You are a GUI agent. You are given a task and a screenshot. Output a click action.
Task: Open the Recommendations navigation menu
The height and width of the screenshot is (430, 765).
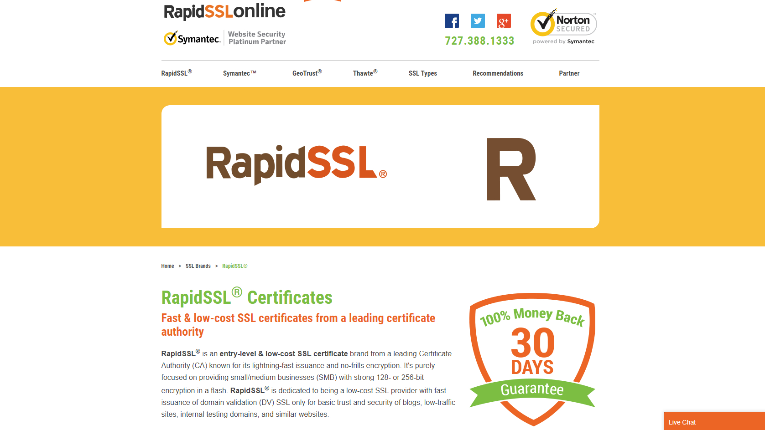tap(498, 73)
